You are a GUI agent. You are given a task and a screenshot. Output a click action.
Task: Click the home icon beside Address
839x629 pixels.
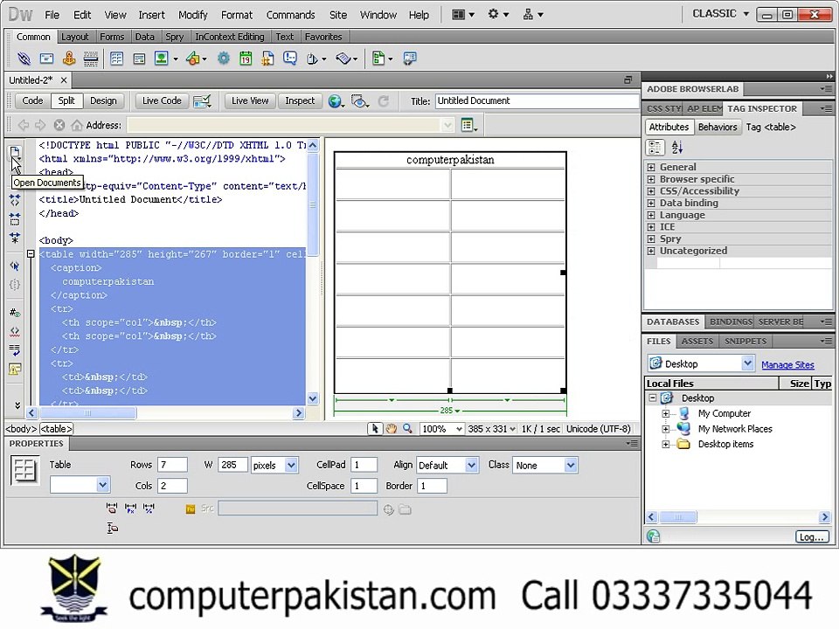(x=77, y=125)
